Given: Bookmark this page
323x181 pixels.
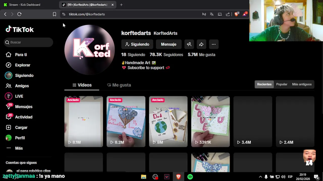Looking at the screenshot, I should coord(54,14).
